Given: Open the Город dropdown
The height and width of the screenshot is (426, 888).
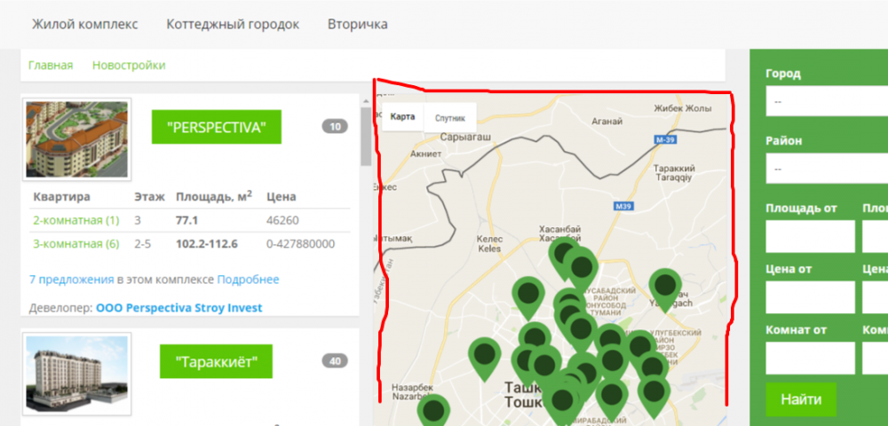Looking at the screenshot, I should tap(827, 100).
